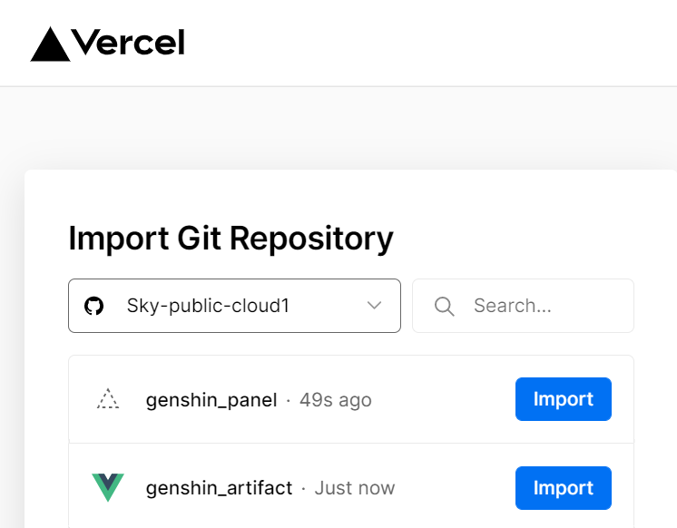The height and width of the screenshot is (528, 677).
Task: Click the Search... placeholder text
Action: pyautogui.click(x=513, y=306)
